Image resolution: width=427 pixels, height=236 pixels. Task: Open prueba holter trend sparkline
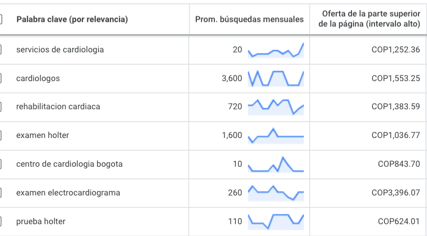(276, 222)
